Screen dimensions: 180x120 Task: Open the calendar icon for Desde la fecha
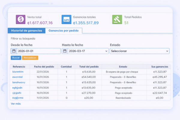[x=14, y=51]
